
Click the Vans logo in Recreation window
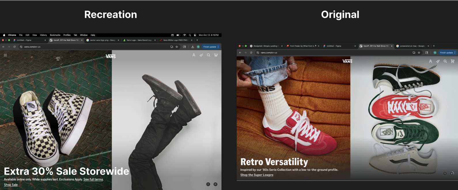point(111,56)
